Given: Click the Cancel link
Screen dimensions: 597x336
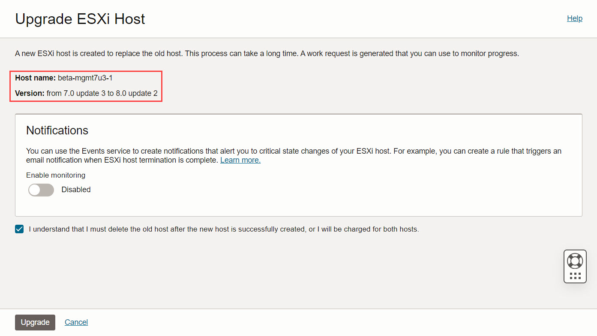Looking at the screenshot, I should click(x=76, y=322).
